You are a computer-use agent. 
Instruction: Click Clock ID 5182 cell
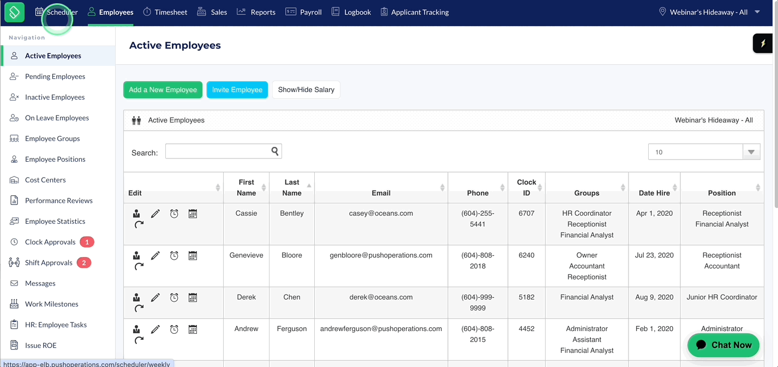tap(526, 303)
